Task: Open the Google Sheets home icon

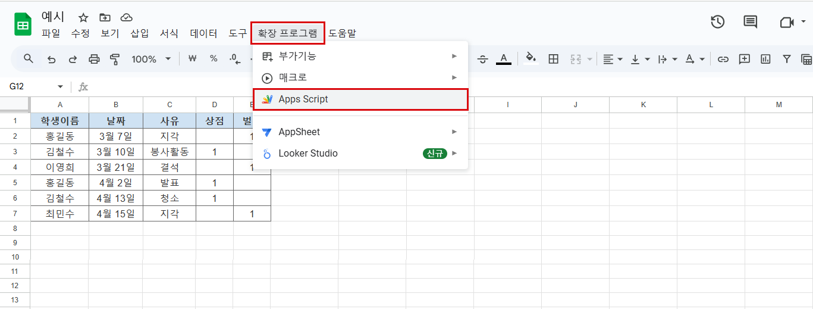Action: (x=23, y=25)
